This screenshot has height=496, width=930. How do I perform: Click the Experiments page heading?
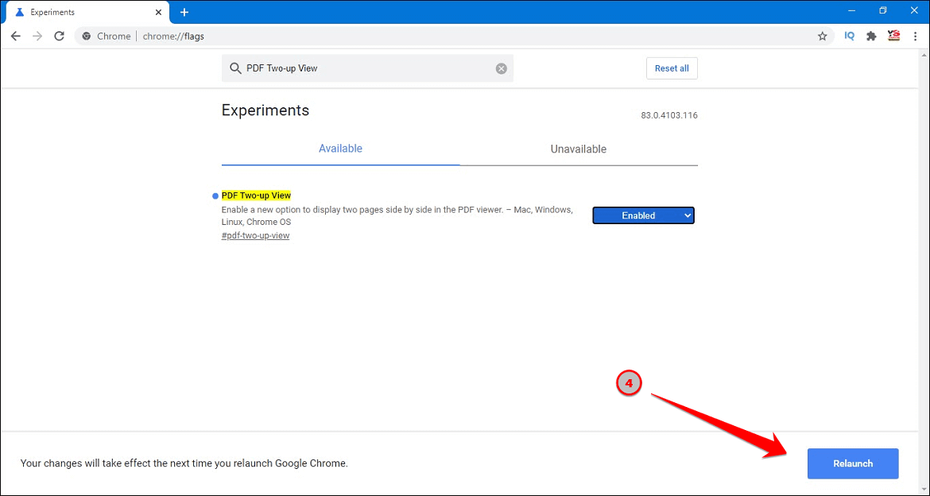coord(265,110)
